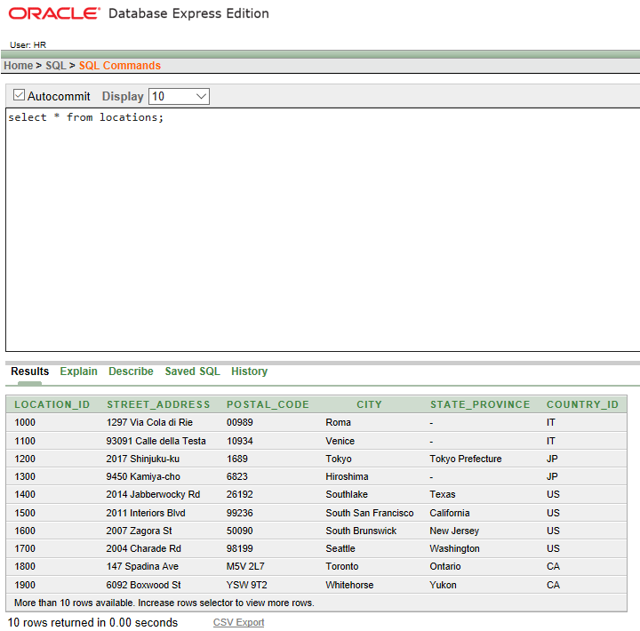This screenshot has width=640, height=631.
Task: Click address 2011 Interiors Blvd
Action: pos(146,513)
